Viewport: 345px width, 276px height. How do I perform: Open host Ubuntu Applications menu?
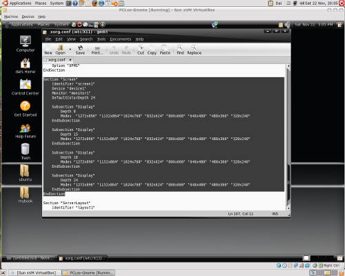[17, 3]
